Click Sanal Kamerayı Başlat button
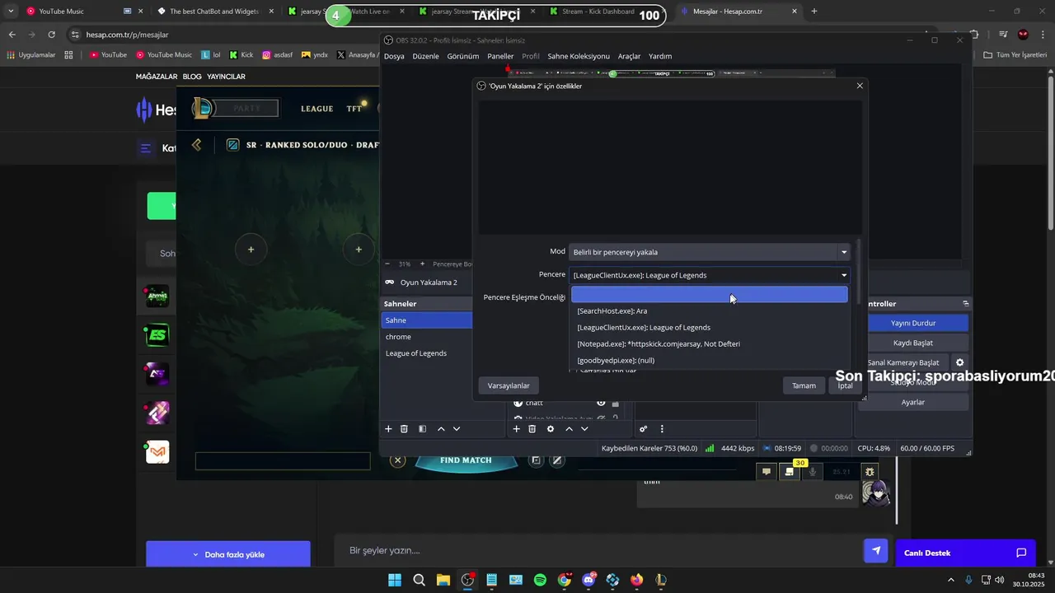The height and width of the screenshot is (593, 1055). (x=903, y=362)
